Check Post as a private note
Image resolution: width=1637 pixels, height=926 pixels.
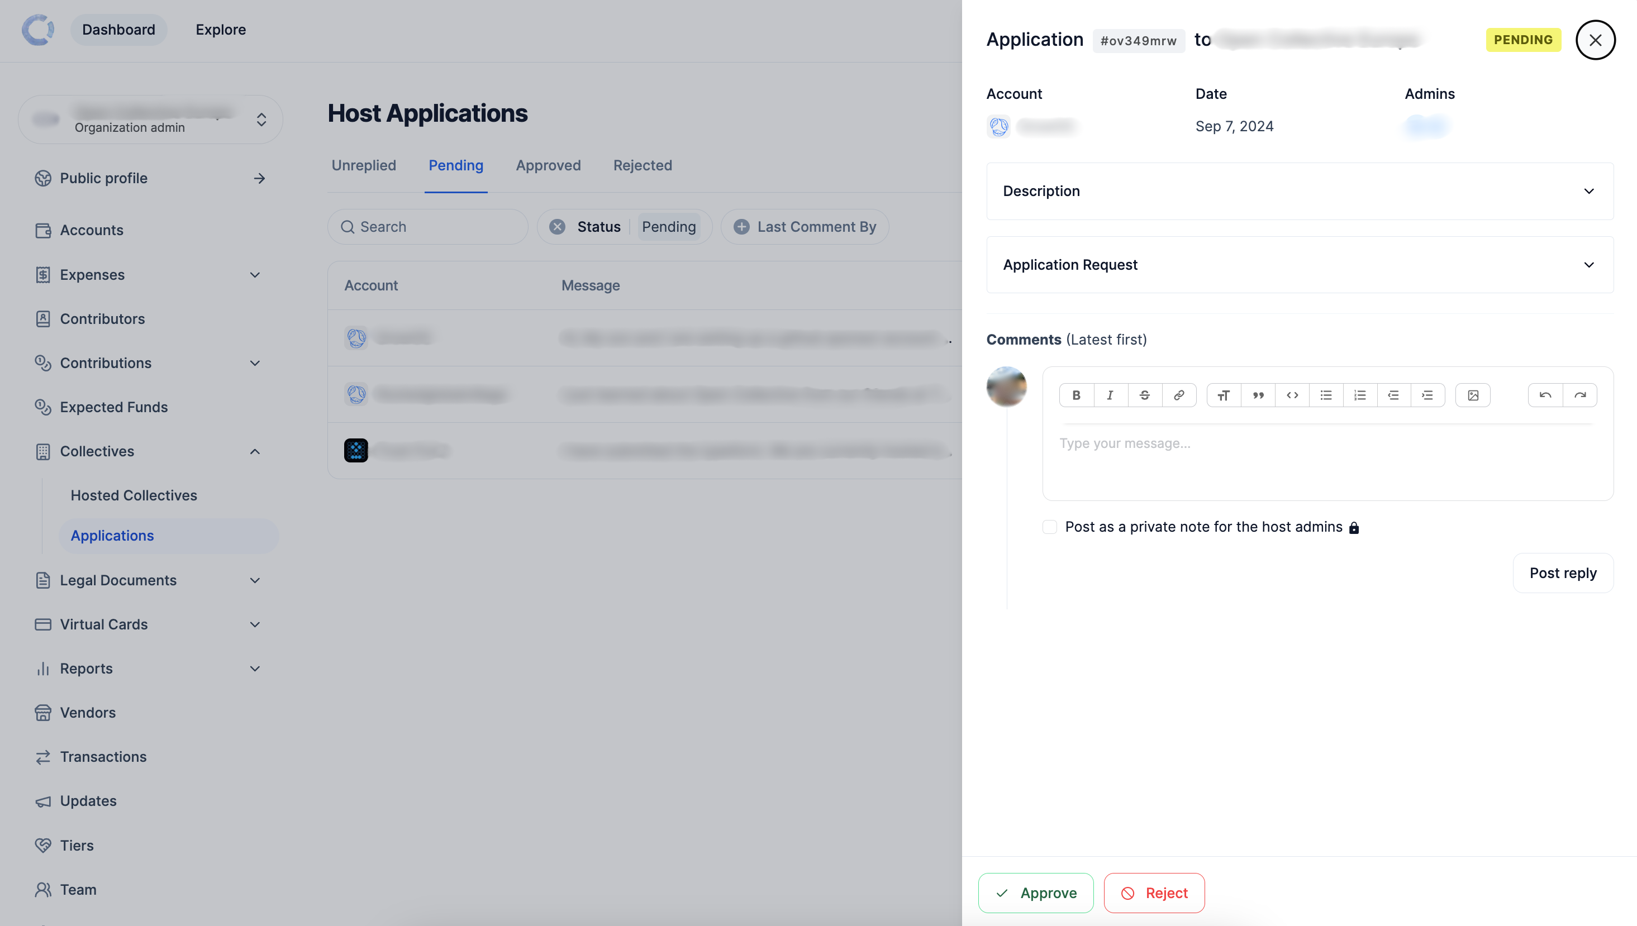[x=1050, y=527]
